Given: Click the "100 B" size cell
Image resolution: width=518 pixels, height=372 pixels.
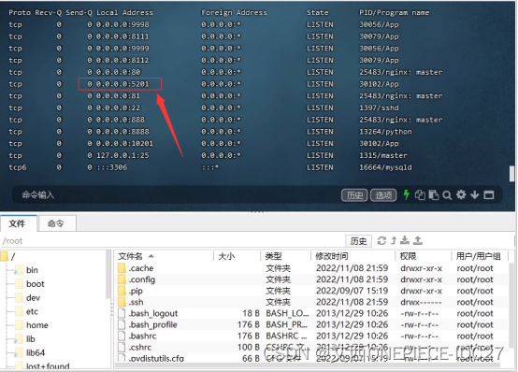Looking at the screenshot, I should tap(249, 347).
